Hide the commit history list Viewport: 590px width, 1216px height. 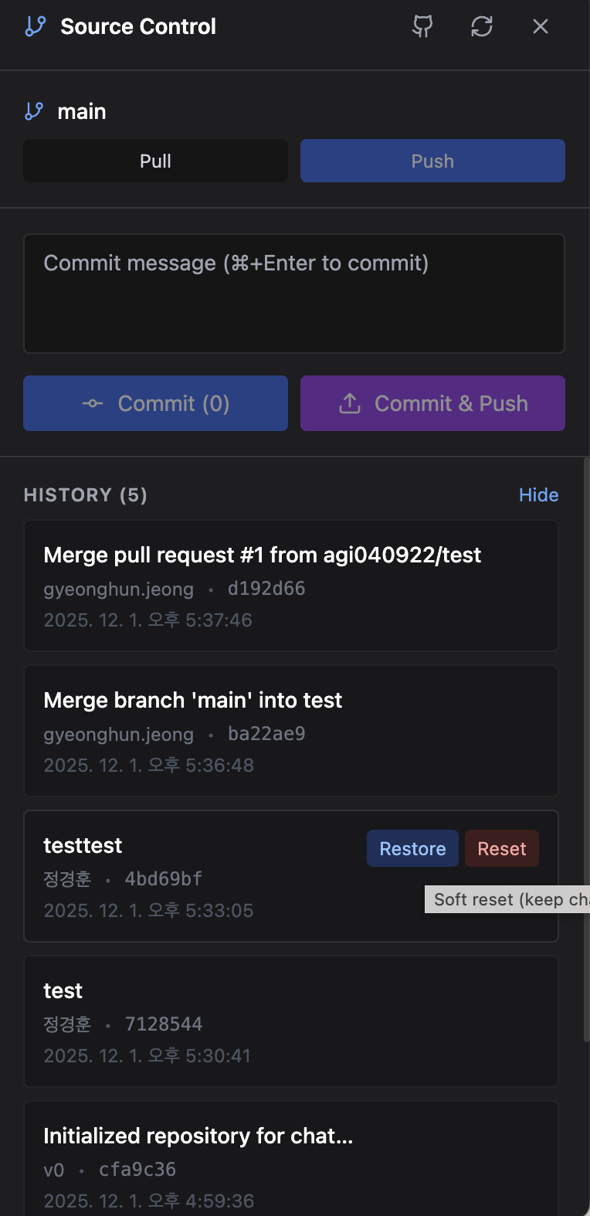(x=538, y=494)
